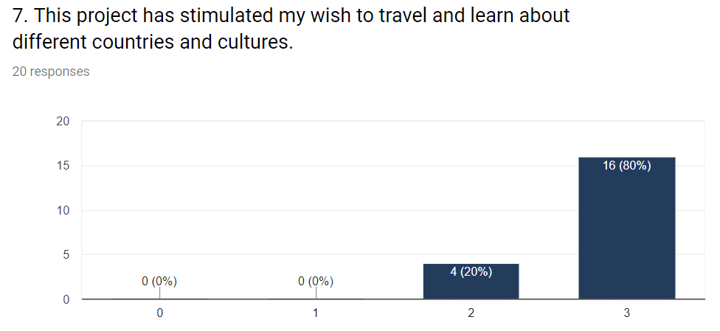The height and width of the screenshot is (331, 720).
Task: Click the 16 (80%) bar
Action: [x=627, y=229]
